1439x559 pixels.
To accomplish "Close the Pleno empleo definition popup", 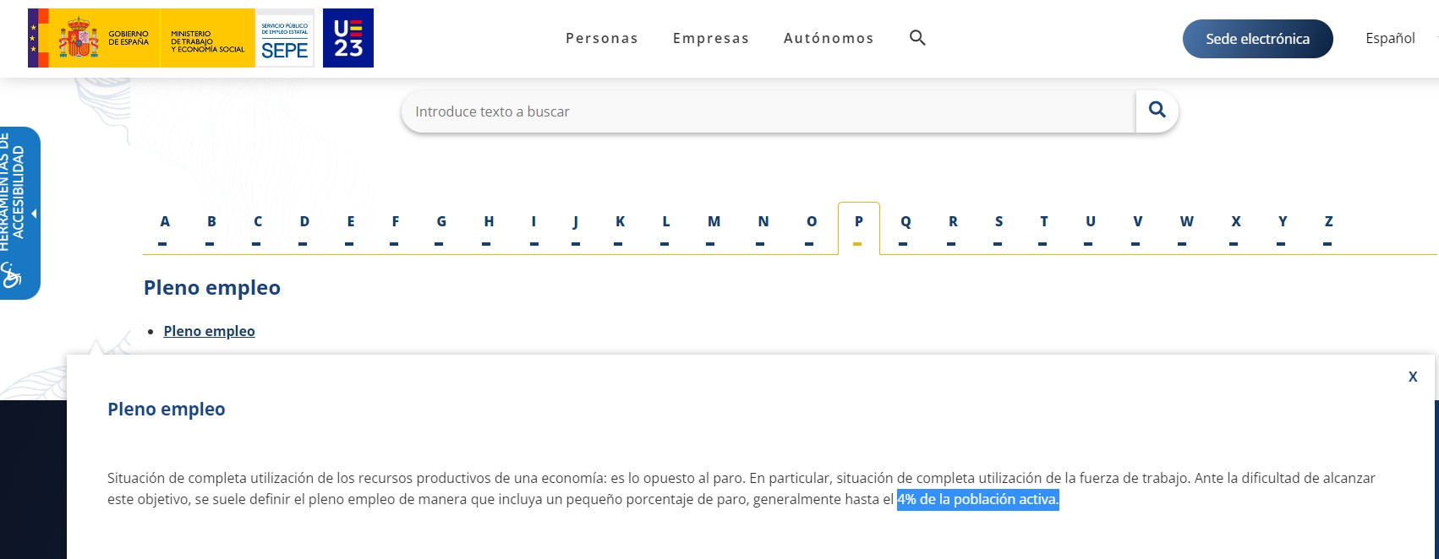I will coord(1412,377).
